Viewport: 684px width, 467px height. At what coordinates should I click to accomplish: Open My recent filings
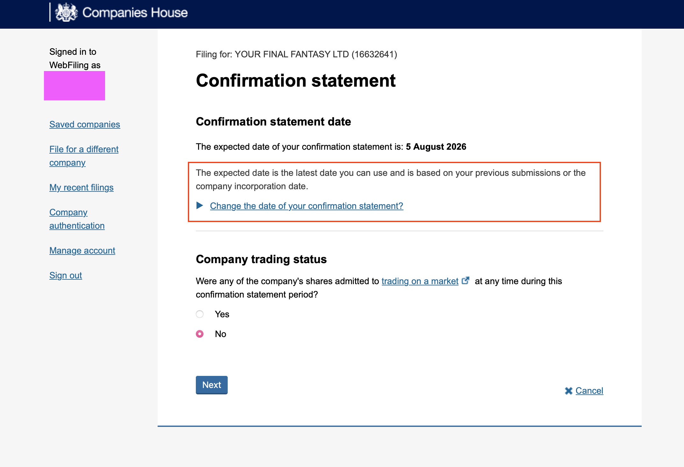click(x=82, y=187)
